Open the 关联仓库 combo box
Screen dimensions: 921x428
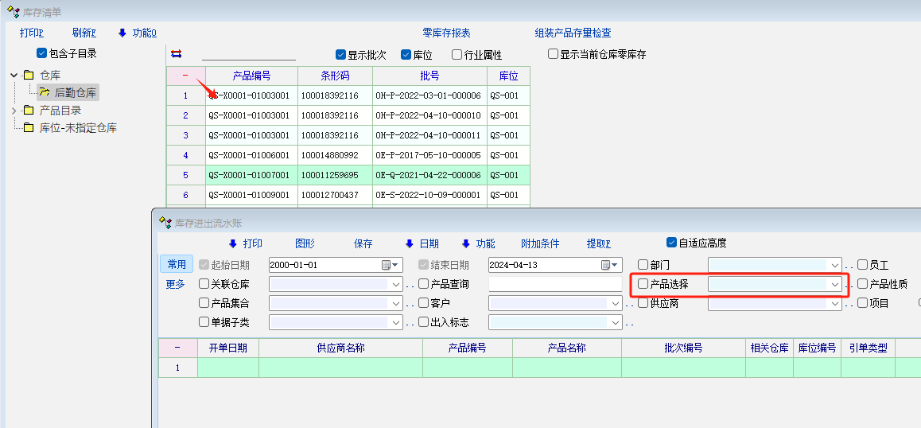coord(395,284)
